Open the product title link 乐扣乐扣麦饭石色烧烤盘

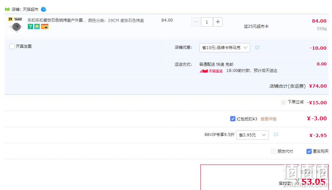[57, 20]
